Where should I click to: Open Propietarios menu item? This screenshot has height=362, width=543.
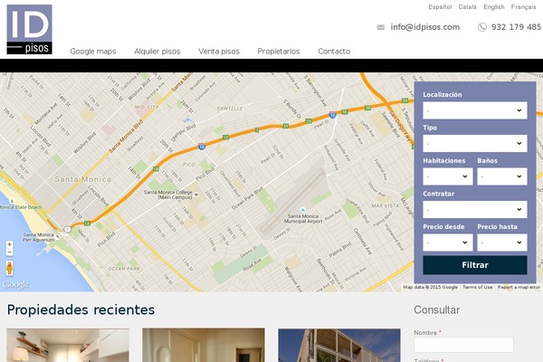(279, 52)
